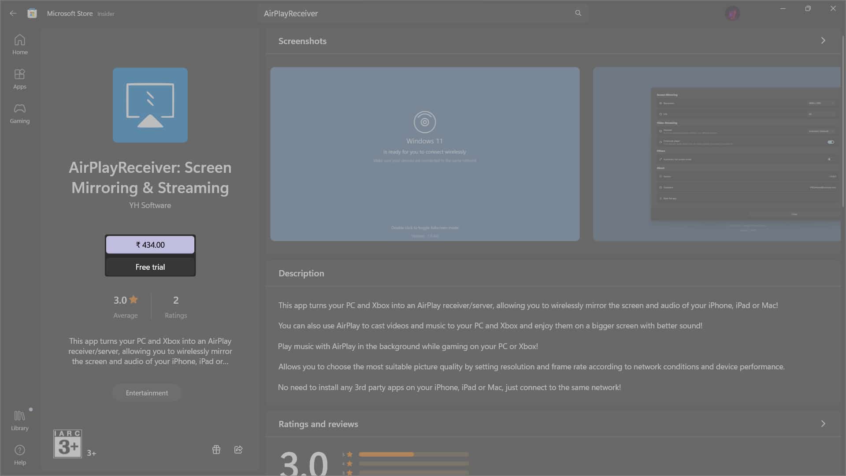This screenshot has height=476, width=846.
Task: Expand Ratings and reviews chevron
Action: point(823,424)
